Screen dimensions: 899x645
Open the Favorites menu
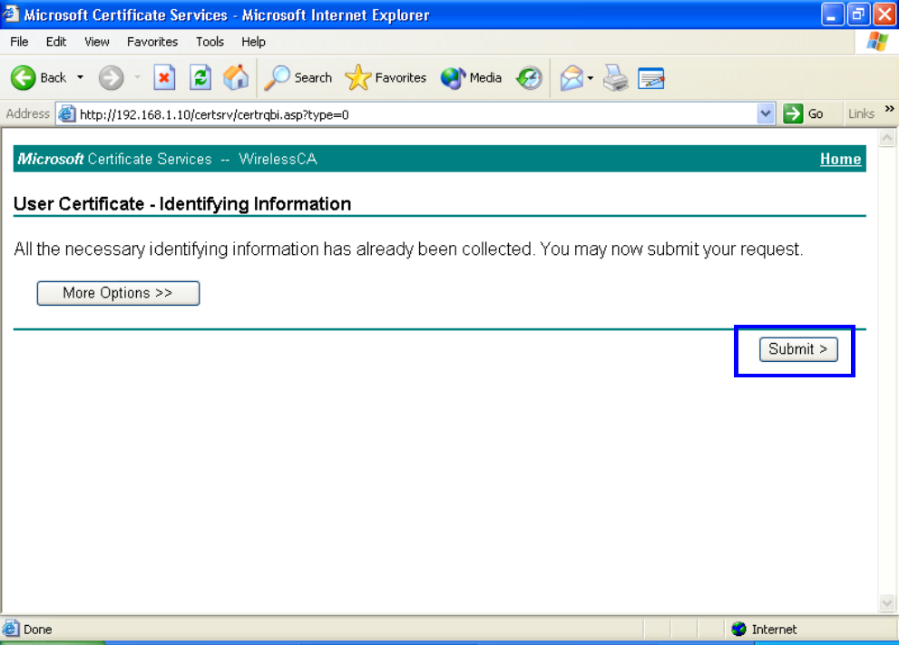152,42
